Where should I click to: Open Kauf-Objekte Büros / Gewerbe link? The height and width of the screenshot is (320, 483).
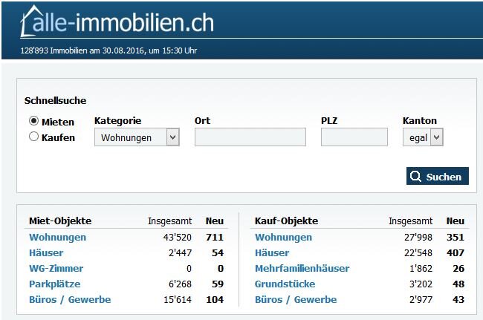point(296,300)
